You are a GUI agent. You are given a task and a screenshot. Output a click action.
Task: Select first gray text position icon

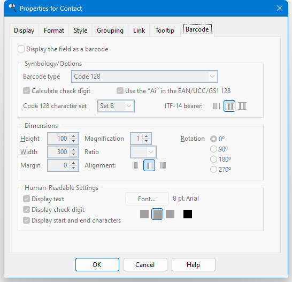click(144, 214)
